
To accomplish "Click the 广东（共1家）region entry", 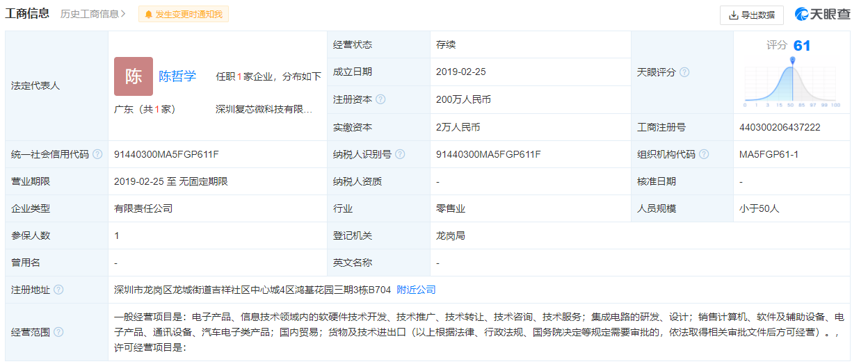I will pos(145,109).
